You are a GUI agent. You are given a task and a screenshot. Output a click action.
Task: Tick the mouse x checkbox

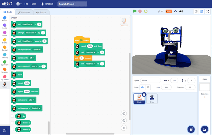[x=12, y=123]
